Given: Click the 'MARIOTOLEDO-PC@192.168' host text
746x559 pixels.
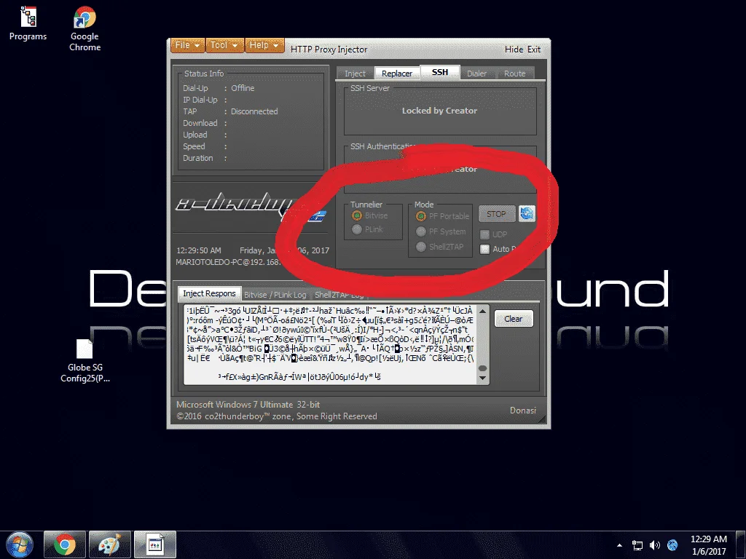Looking at the screenshot, I should pyautogui.click(x=228, y=262).
